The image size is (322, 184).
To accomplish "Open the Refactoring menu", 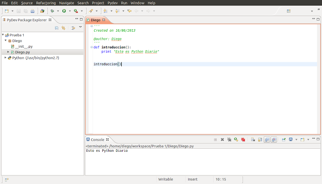I will 46,3.
